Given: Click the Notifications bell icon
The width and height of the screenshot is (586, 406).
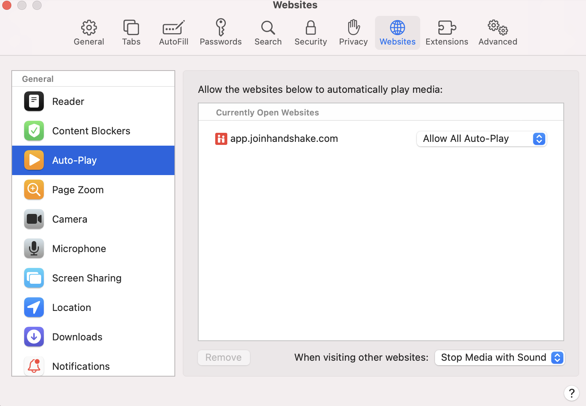Looking at the screenshot, I should [x=34, y=366].
